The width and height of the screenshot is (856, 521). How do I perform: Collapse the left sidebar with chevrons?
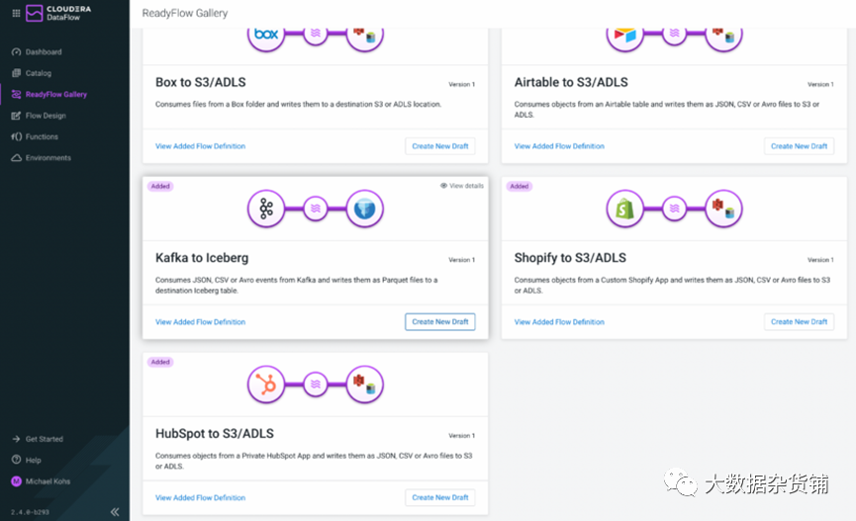point(115,511)
